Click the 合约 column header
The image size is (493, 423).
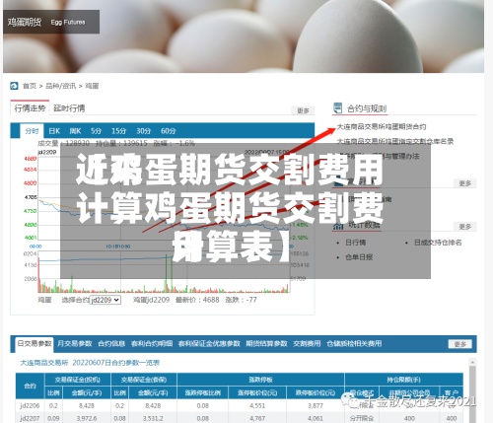pyautogui.click(x=30, y=386)
